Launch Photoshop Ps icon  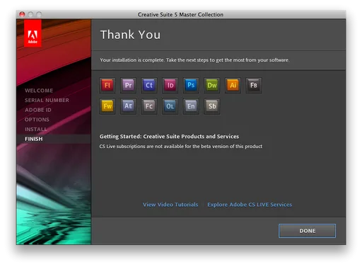point(191,85)
